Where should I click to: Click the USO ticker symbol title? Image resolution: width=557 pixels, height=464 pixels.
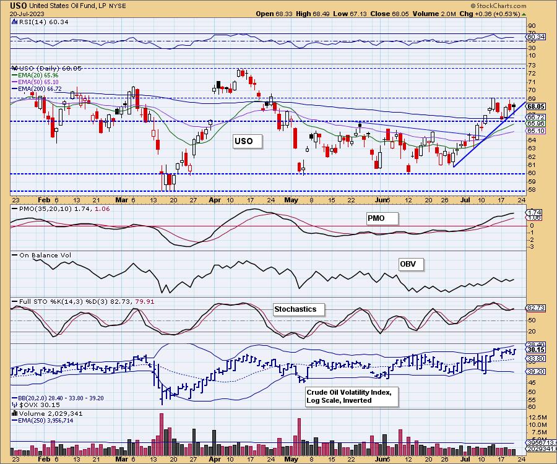point(18,6)
